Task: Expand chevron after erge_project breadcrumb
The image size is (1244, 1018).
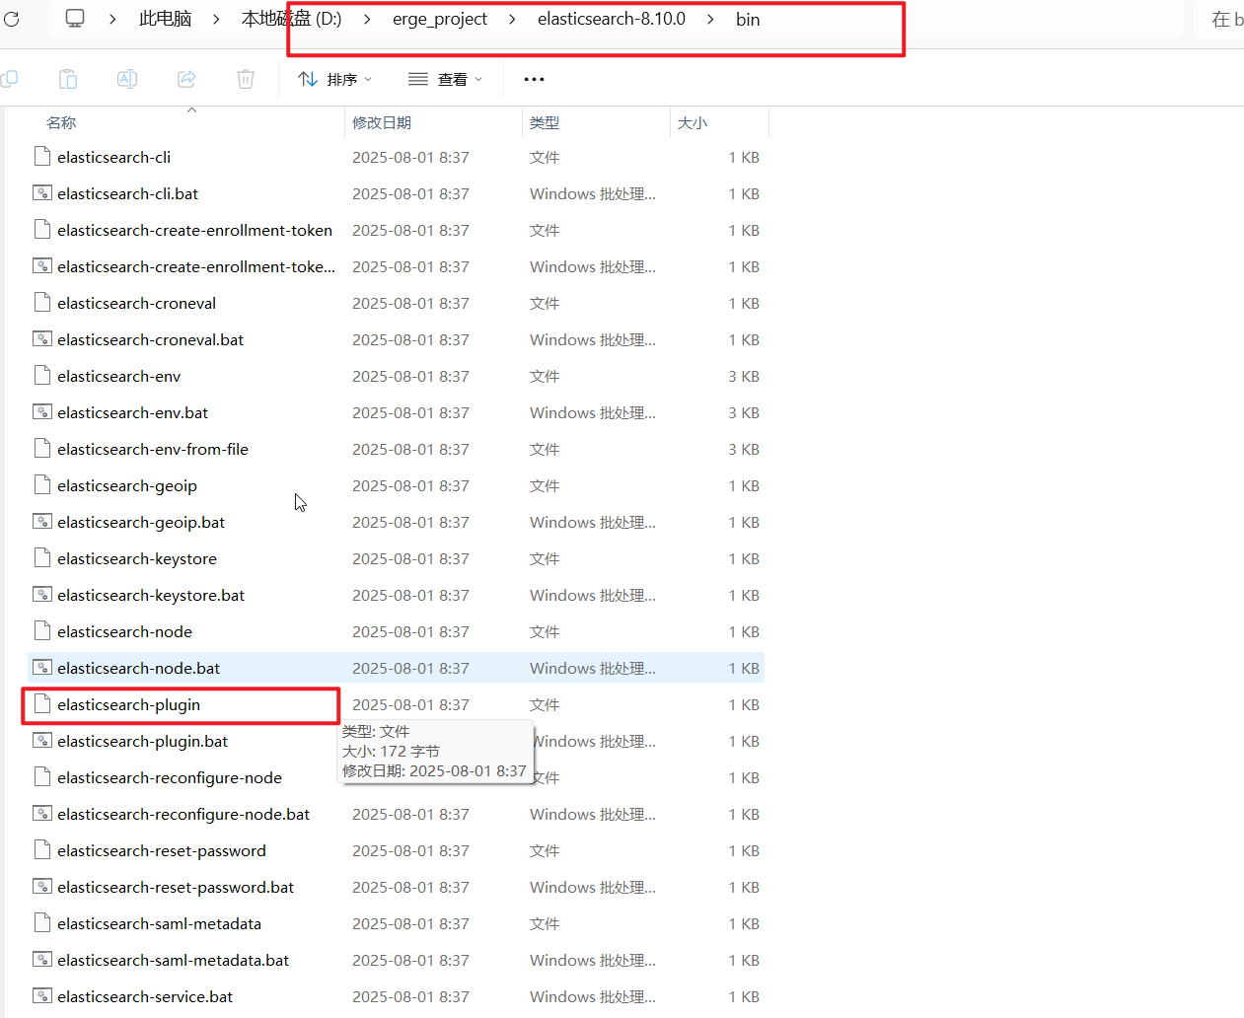Action: coord(512,19)
